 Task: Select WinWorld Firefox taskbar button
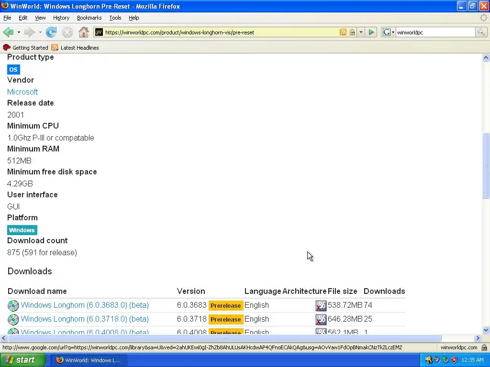click(x=89, y=360)
